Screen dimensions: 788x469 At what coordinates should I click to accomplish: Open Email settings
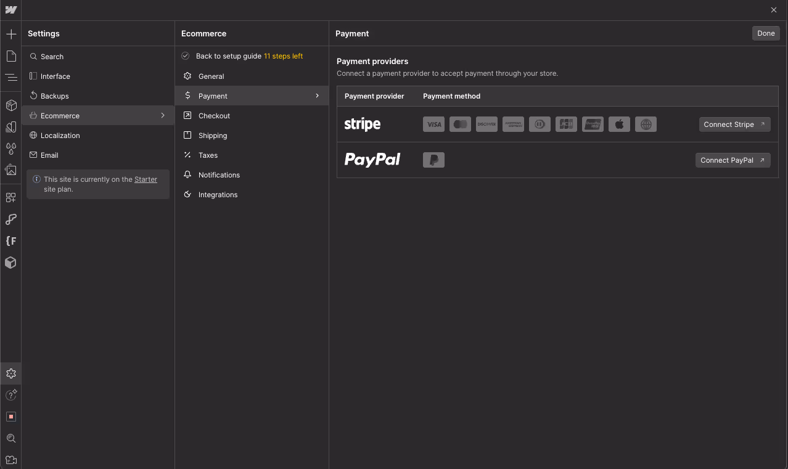(98, 155)
